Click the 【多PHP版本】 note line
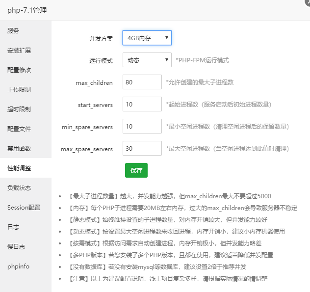 [x=171, y=255]
